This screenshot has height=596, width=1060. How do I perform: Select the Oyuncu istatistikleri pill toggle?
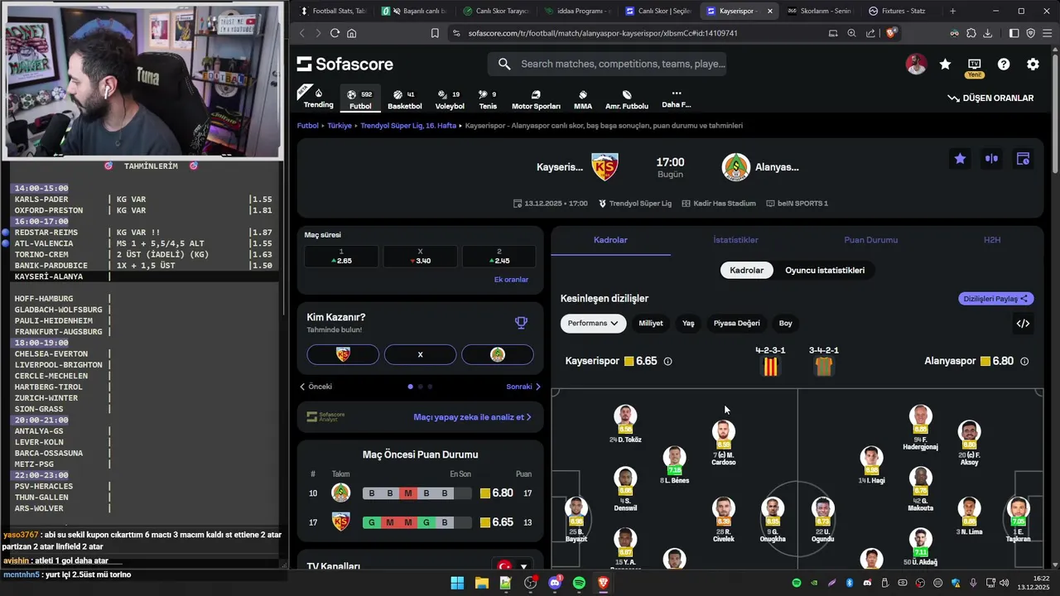tap(825, 270)
